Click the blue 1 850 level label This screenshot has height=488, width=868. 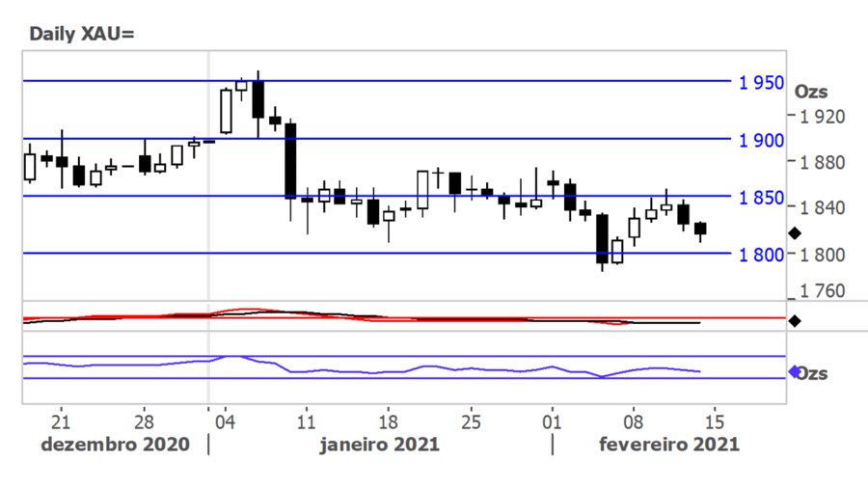click(x=762, y=198)
